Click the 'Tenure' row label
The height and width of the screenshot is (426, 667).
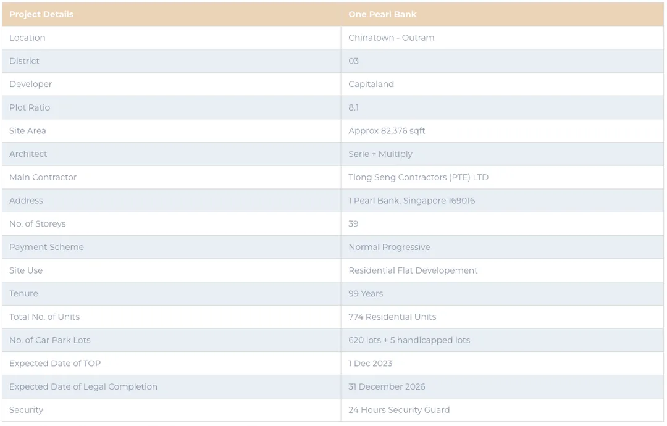(24, 294)
